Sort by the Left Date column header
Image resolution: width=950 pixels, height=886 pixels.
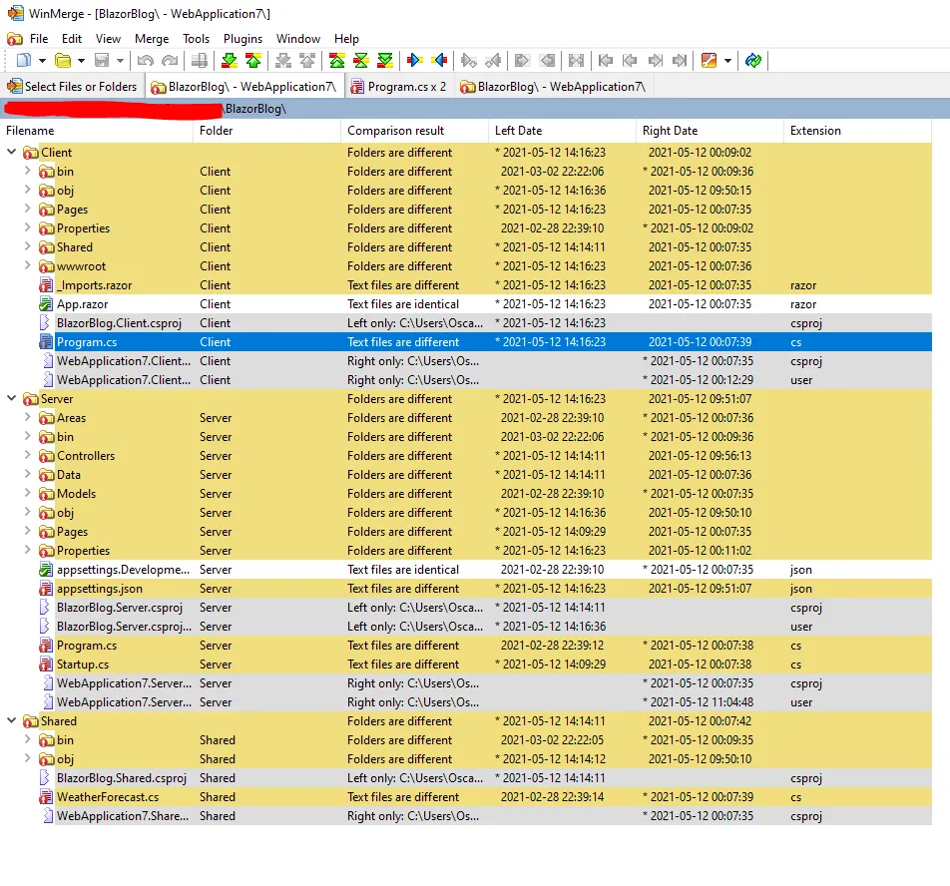pos(562,130)
